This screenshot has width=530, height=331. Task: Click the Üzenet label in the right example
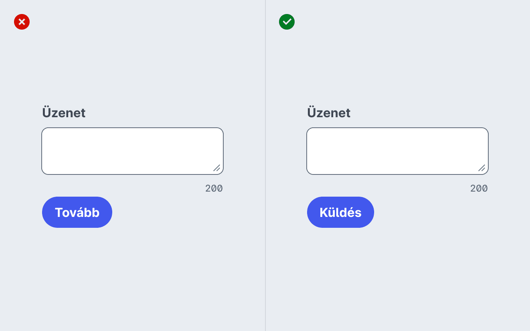[329, 113]
